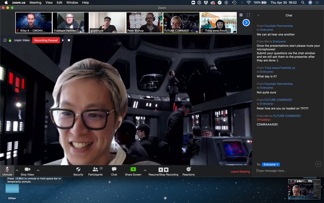This screenshot has height=203, width=324.
Task: Resume recording from bottom toolbar
Action: [161, 170]
